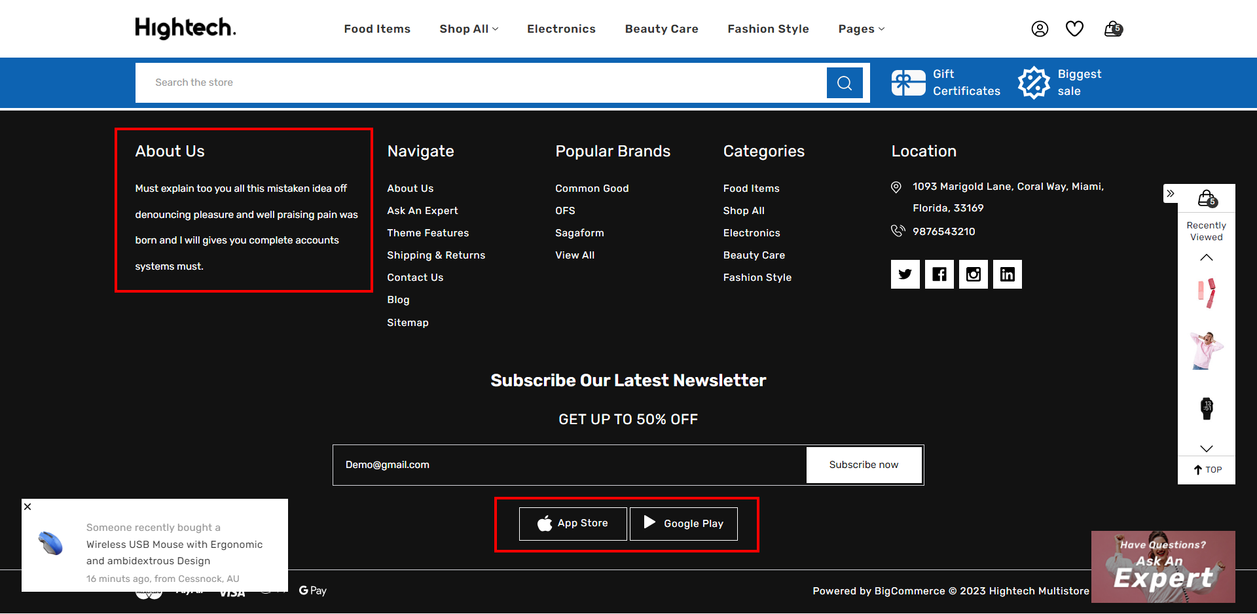
Task: Click the App Store download button
Action: pyautogui.click(x=573, y=524)
